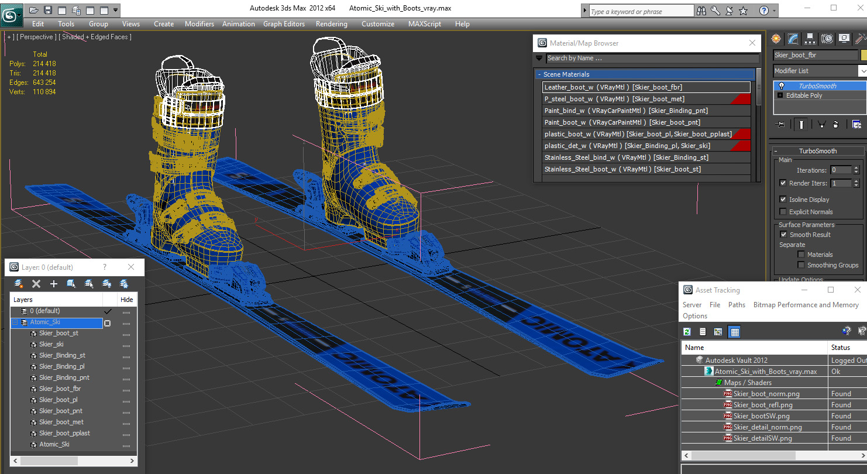Click Tree View icon in Asset Tracking

point(718,332)
